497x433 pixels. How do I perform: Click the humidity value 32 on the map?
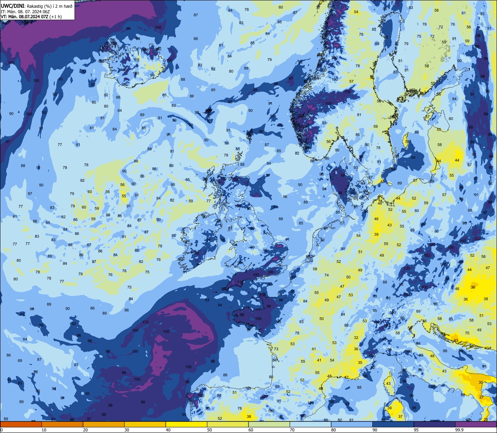pyautogui.click(x=356, y=338)
